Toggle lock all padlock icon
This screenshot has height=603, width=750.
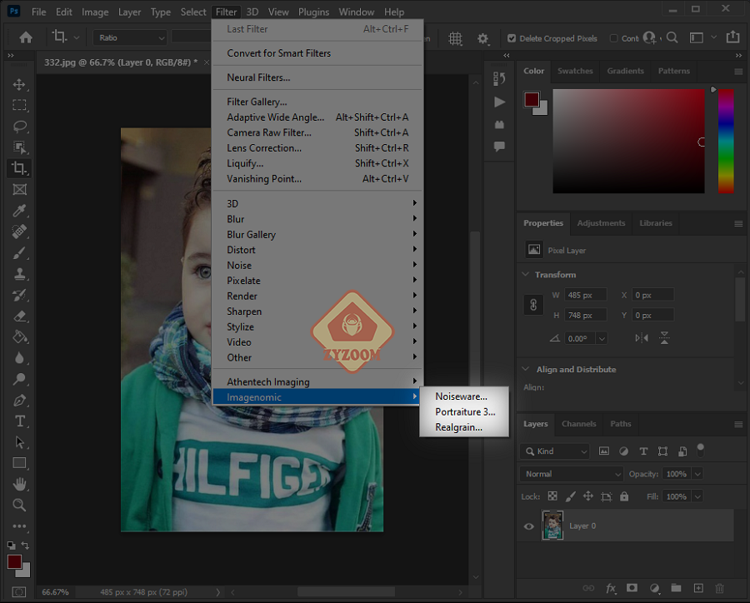point(624,496)
